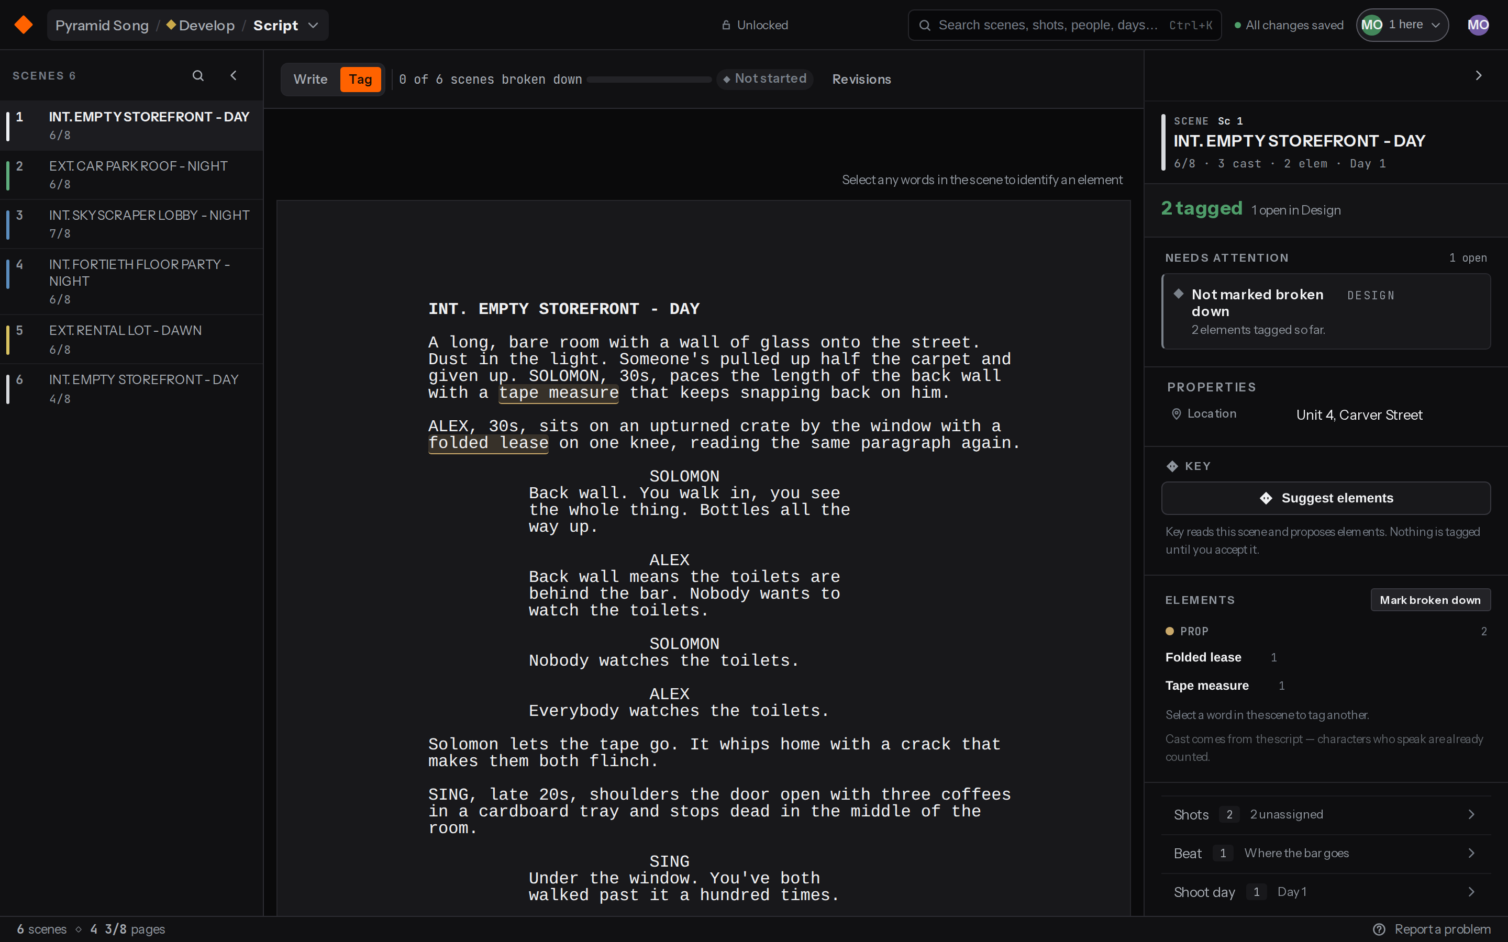Switch to the Write mode tab
1508x942 pixels.
click(311, 79)
